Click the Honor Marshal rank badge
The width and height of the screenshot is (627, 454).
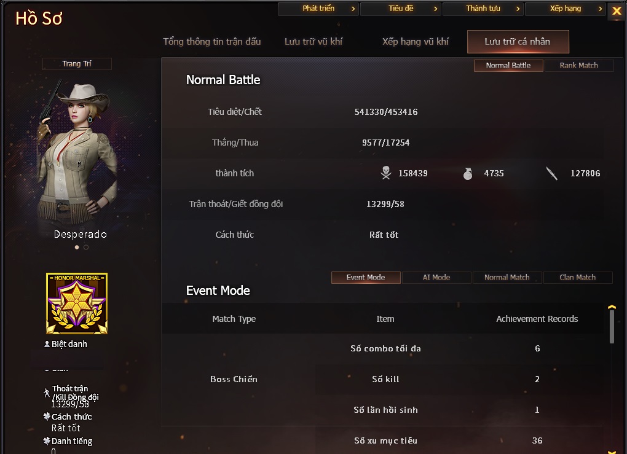77,303
